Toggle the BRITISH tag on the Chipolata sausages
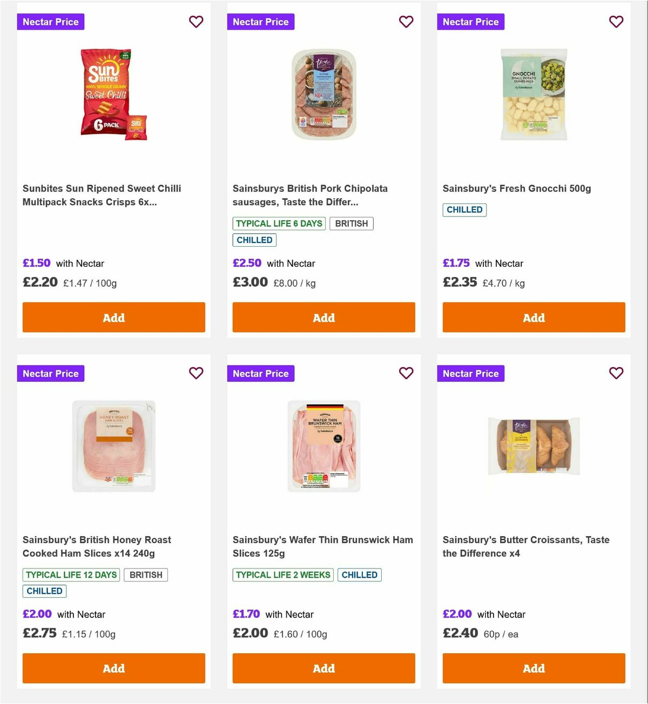648x704 pixels. point(352,223)
